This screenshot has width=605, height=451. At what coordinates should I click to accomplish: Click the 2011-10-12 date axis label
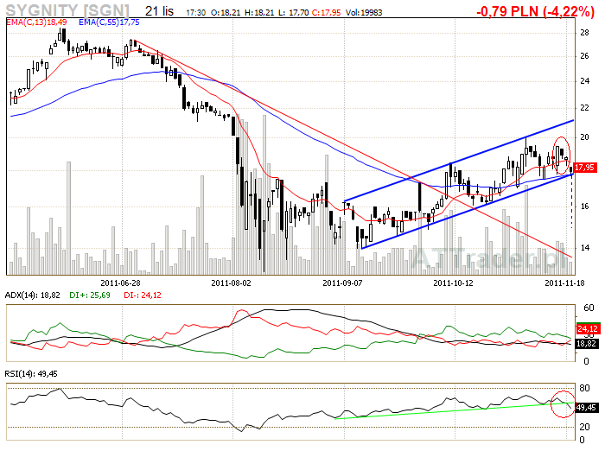click(453, 283)
